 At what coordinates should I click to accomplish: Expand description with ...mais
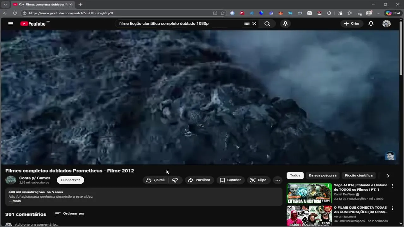pos(15,201)
